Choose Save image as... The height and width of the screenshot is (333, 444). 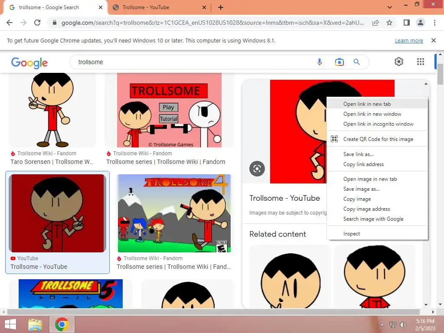point(377,189)
